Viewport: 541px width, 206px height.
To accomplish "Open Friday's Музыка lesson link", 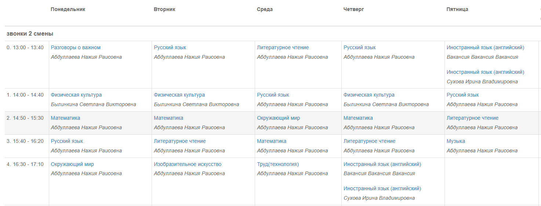I will 456,141.
